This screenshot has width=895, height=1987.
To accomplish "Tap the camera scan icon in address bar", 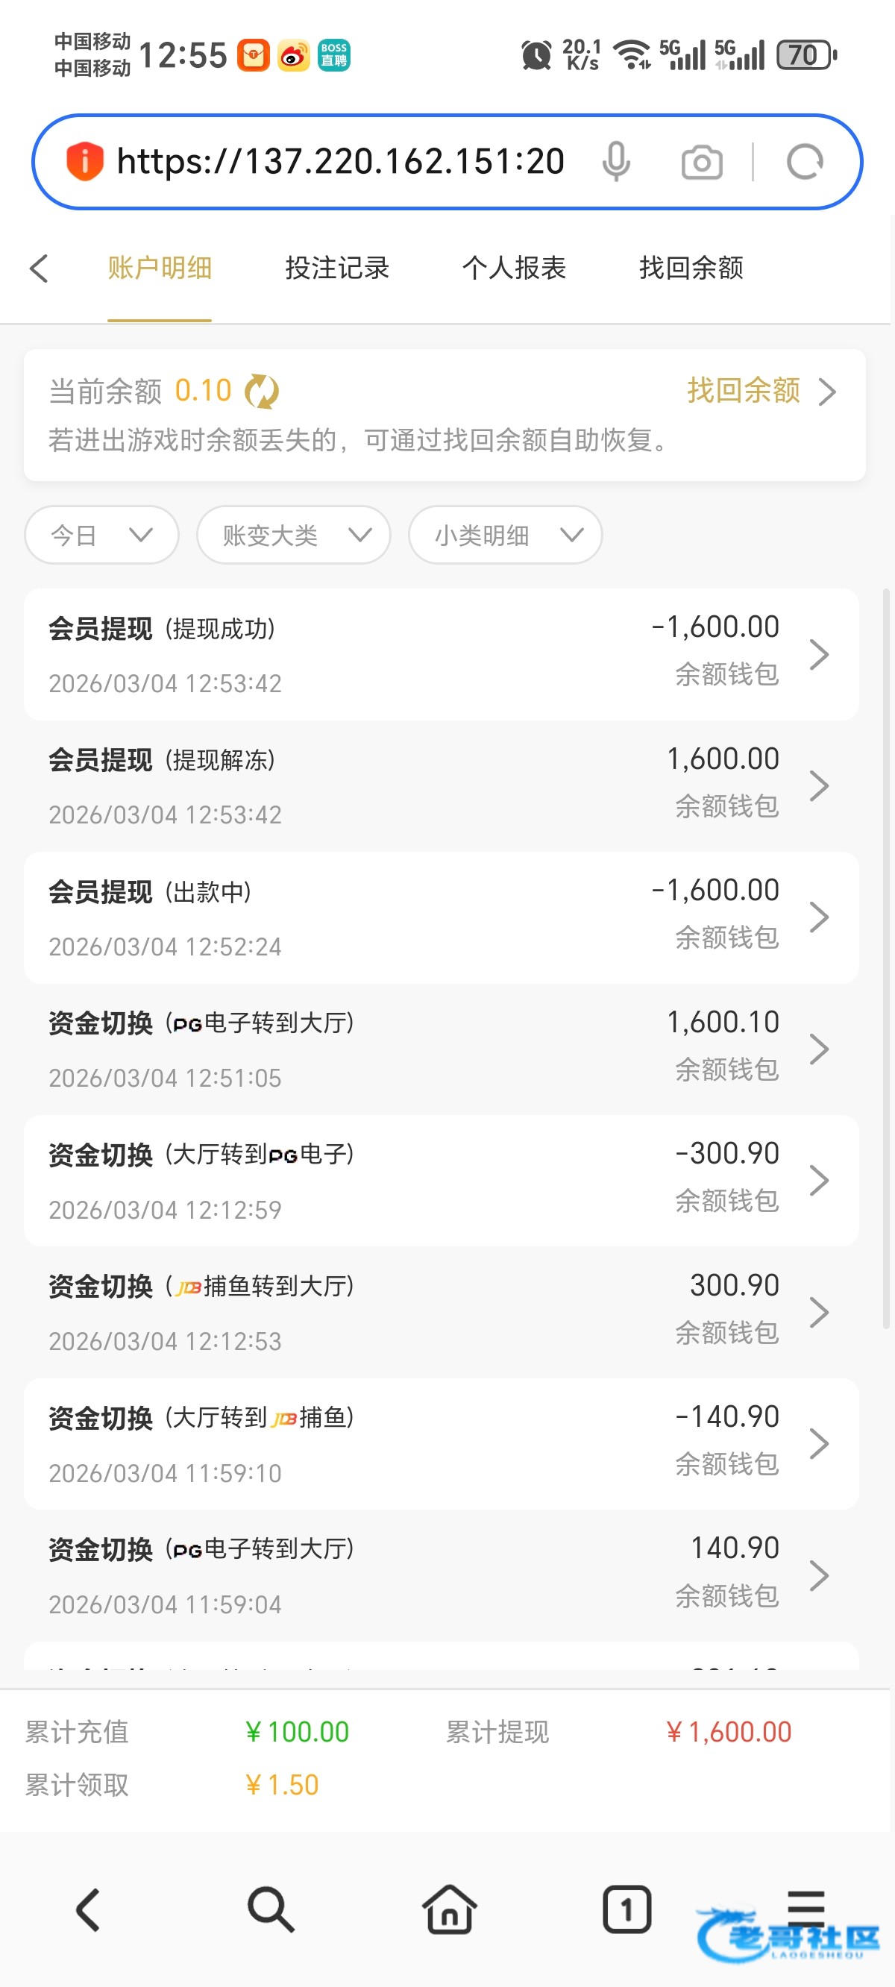I will click(701, 163).
